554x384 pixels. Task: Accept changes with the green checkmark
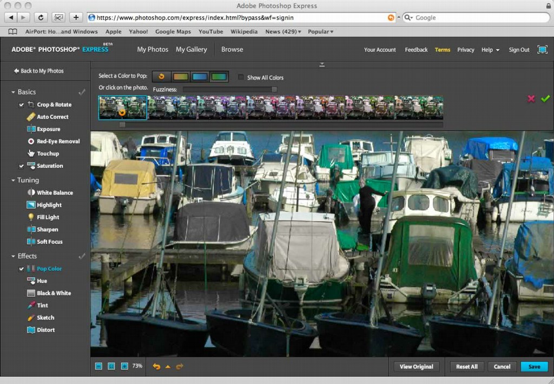(x=545, y=99)
